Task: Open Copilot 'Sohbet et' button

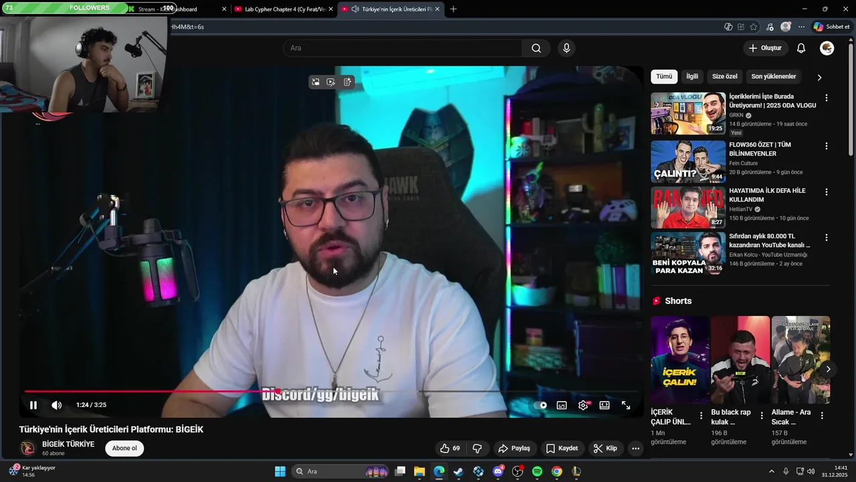Action: click(x=831, y=27)
